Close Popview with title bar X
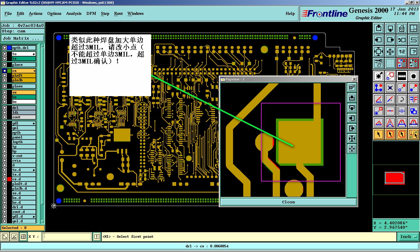Viewport: 420px width, 252px height. click(x=354, y=79)
